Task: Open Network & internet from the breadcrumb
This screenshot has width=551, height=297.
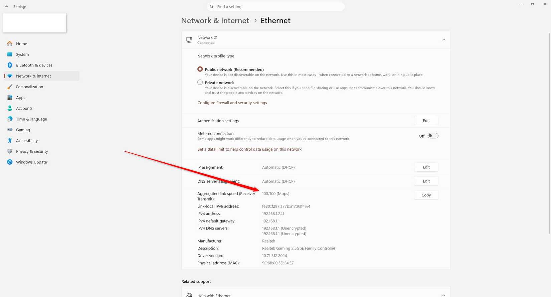Action: (x=215, y=20)
